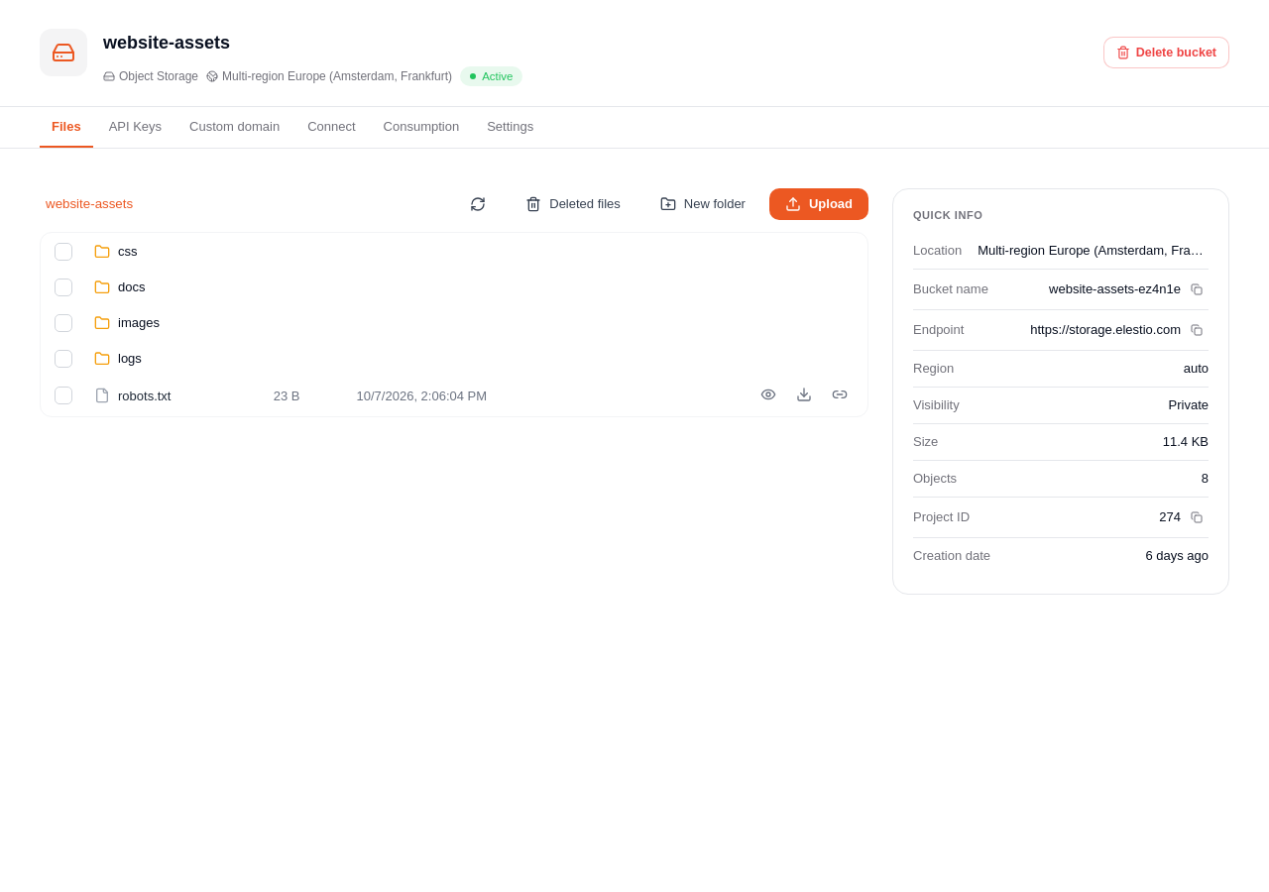Open the Connect tab
The height and width of the screenshot is (892, 1269).
[331, 127]
